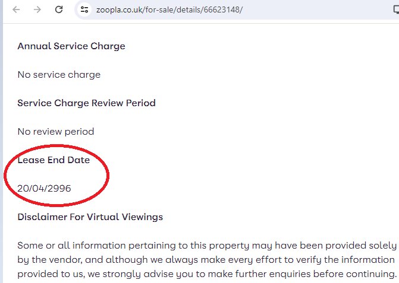Image resolution: width=399 pixels, height=283 pixels.
Task: Go forward to the next page
Action: [37, 9]
